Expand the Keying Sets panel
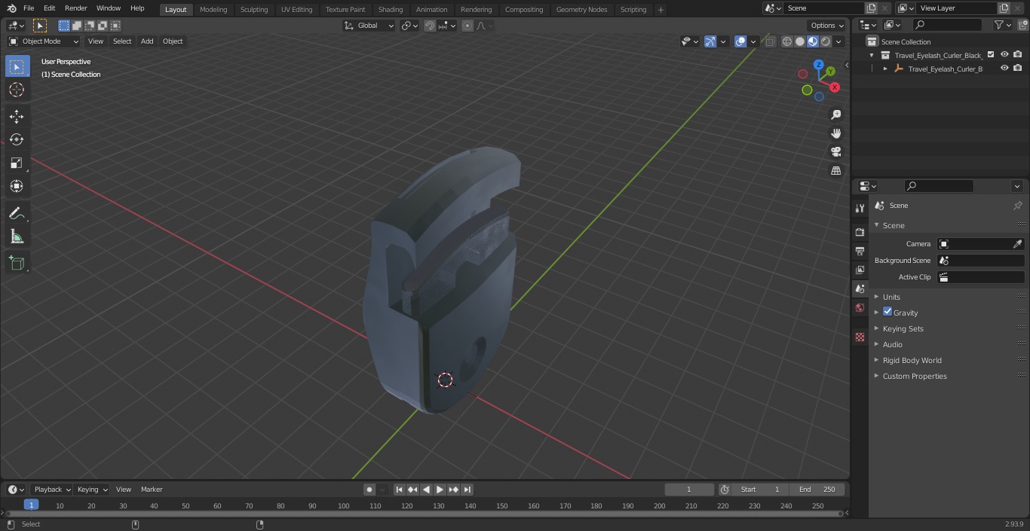 coord(903,328)
